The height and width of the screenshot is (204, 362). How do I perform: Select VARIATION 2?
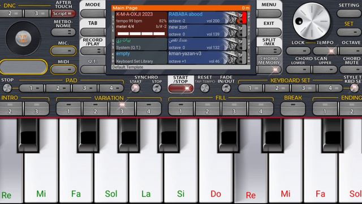tap(96, 108)
